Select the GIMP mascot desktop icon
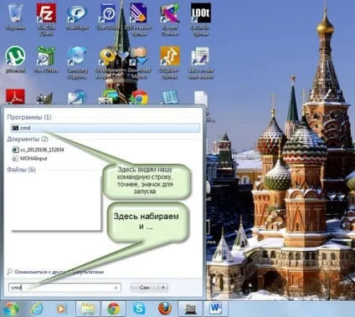Image resolution: width=355 pixels, height=317 pixels. tap(45, 98)
